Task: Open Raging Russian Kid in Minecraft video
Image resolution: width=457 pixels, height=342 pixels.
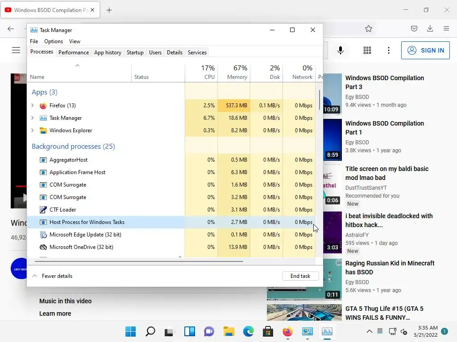Action: coord(390,268)
